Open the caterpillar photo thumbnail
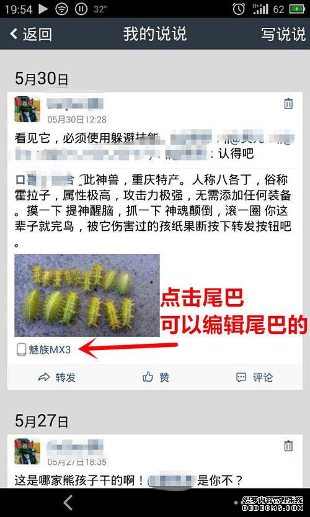 click(87, 295)
